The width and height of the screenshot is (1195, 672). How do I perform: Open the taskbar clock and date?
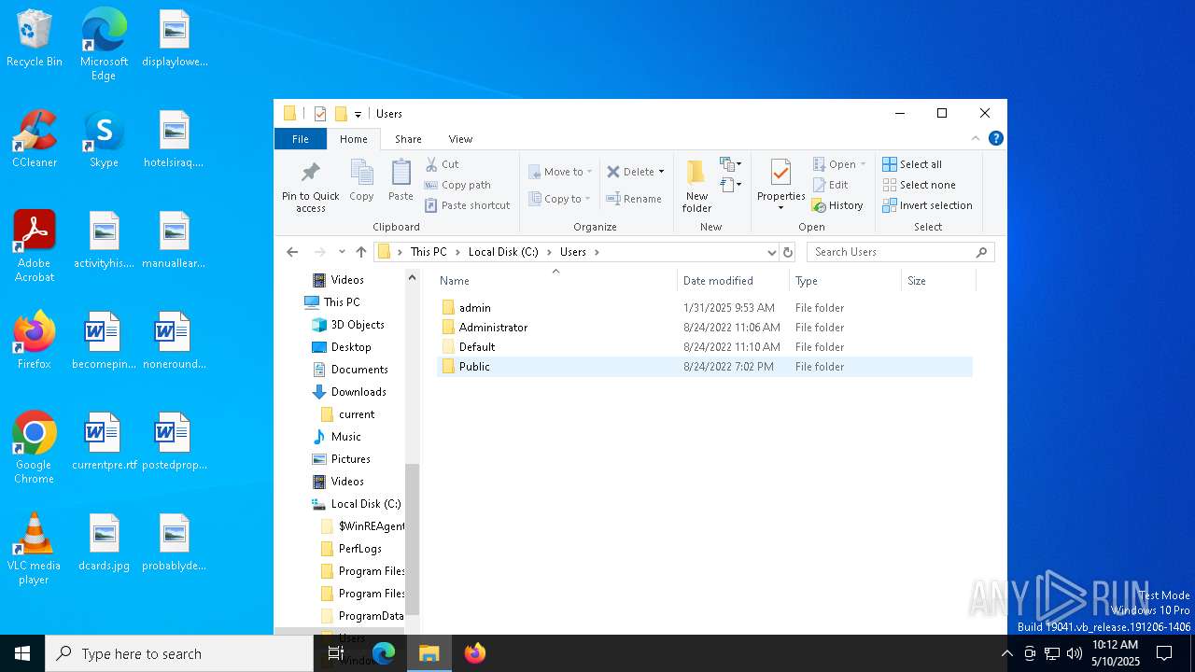point(1115,653)
